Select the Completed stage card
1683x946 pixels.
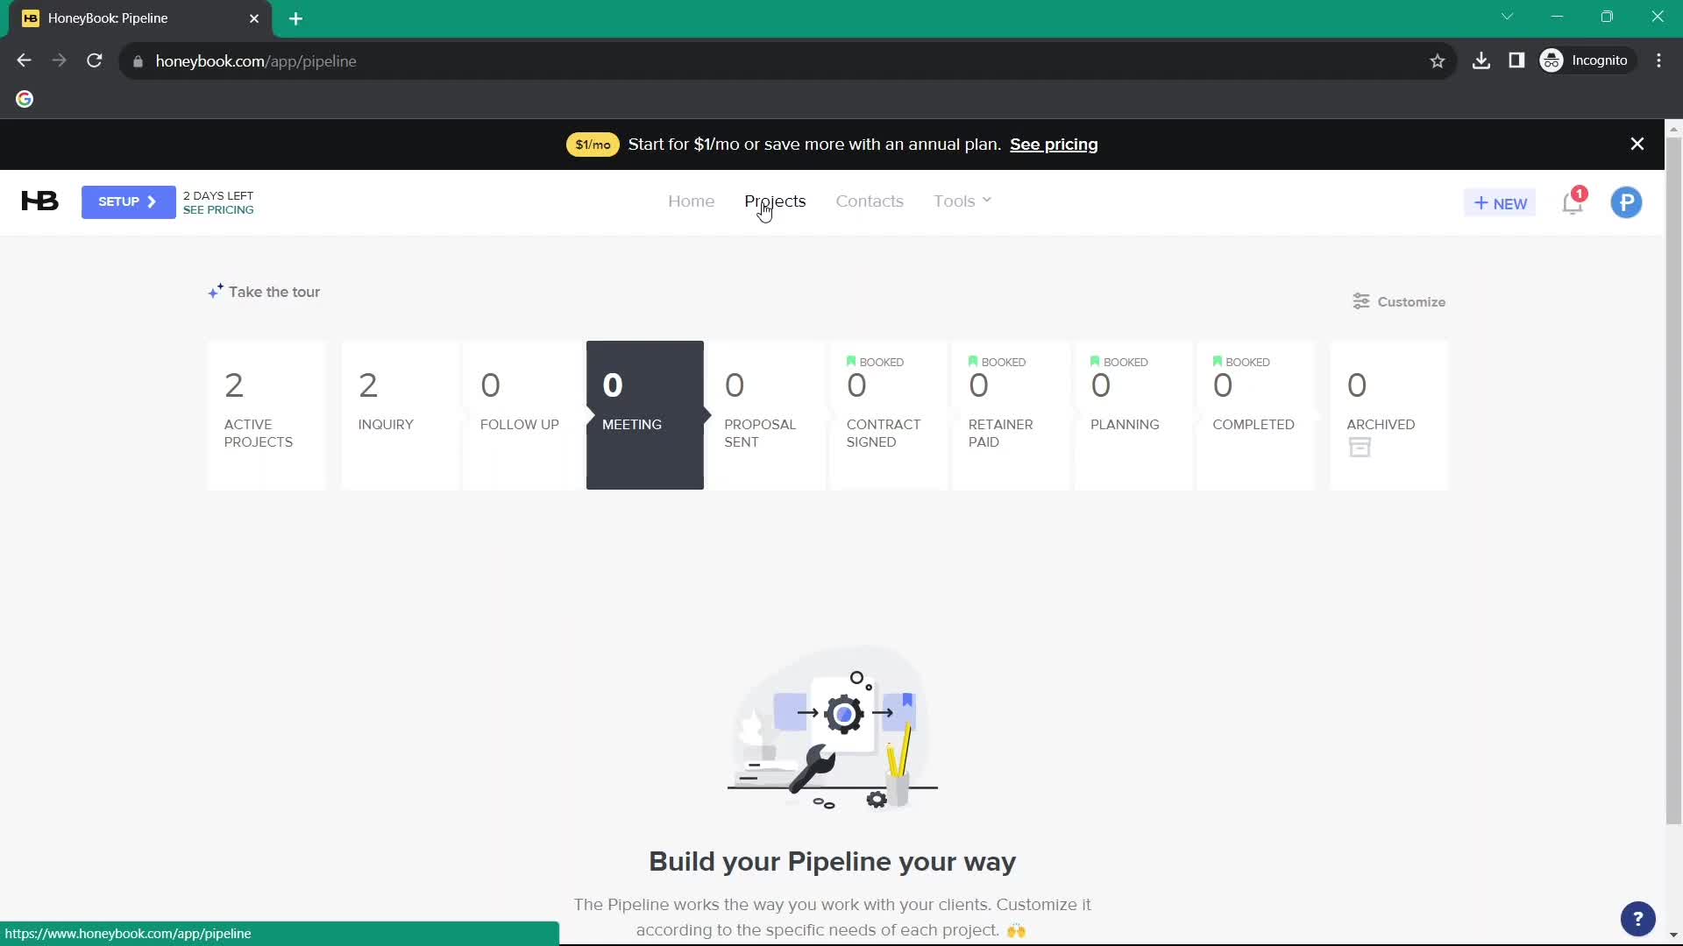coord(1255,415)
